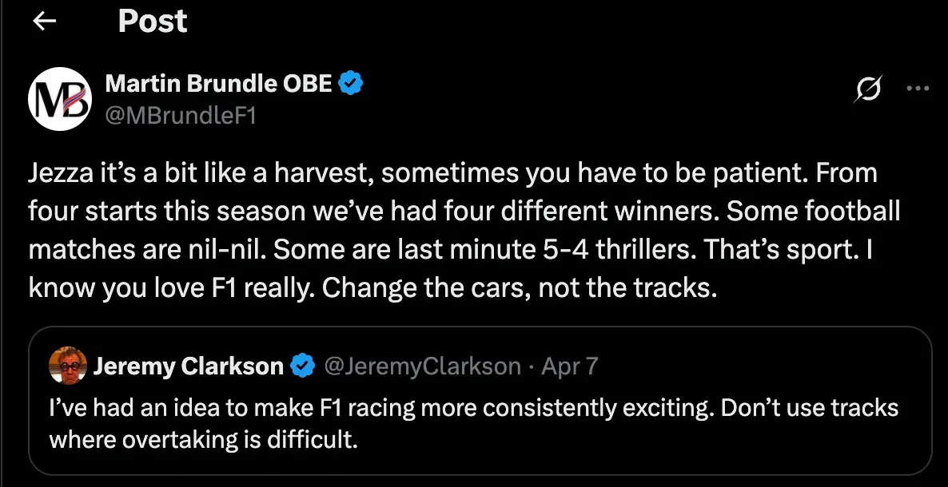The width and height of the screenshot is (948, 487).
Task: Select Jeremy Clarkson's display name
Action: (x=190, y=366)
